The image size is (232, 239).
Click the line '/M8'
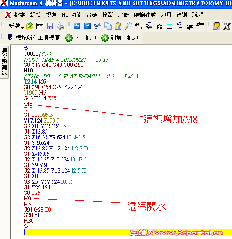tap(28, 104)
